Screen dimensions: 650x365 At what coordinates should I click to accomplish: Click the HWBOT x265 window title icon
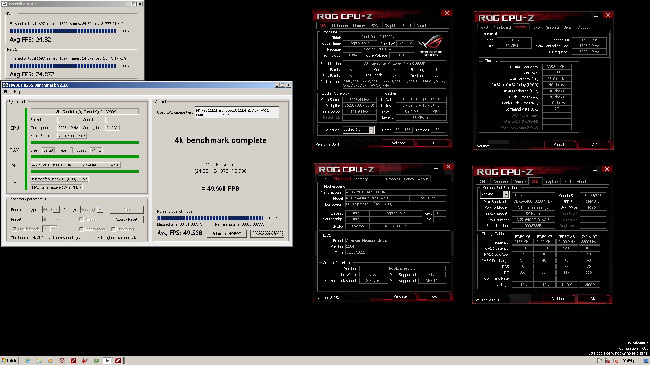(x=5, y=85)
